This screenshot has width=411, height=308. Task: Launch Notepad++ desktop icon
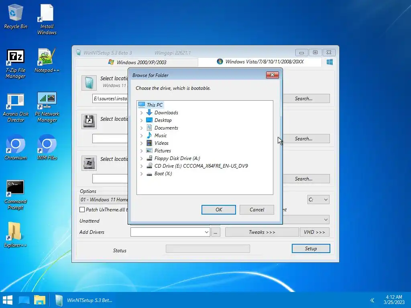click(x=47, y=61)
